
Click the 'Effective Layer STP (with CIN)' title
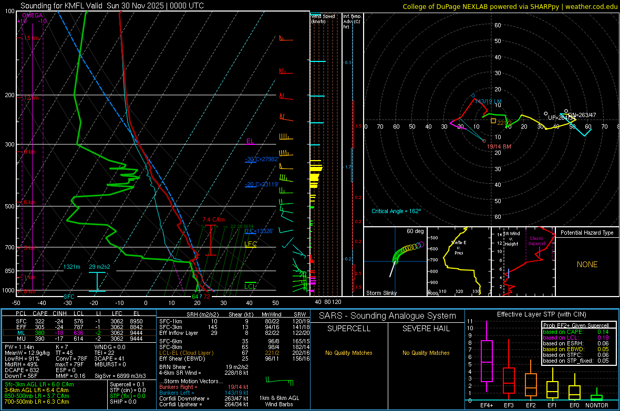(541, 314)
